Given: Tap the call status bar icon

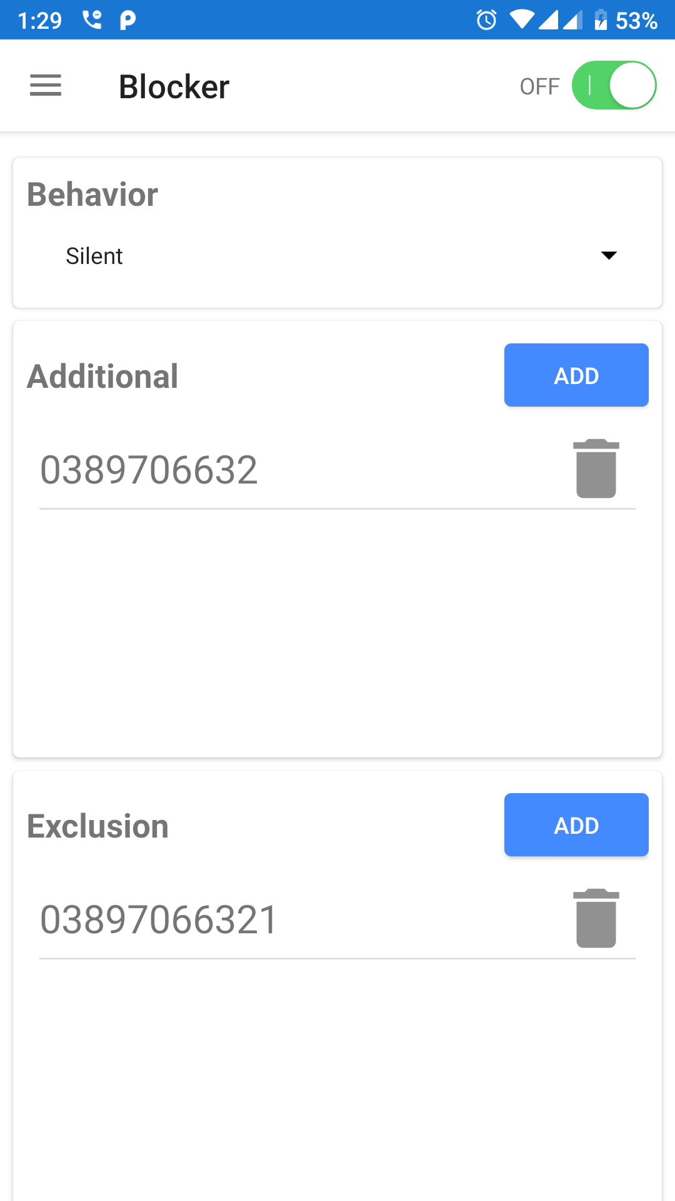Looking at the screenshot, I should coord(92,20).
